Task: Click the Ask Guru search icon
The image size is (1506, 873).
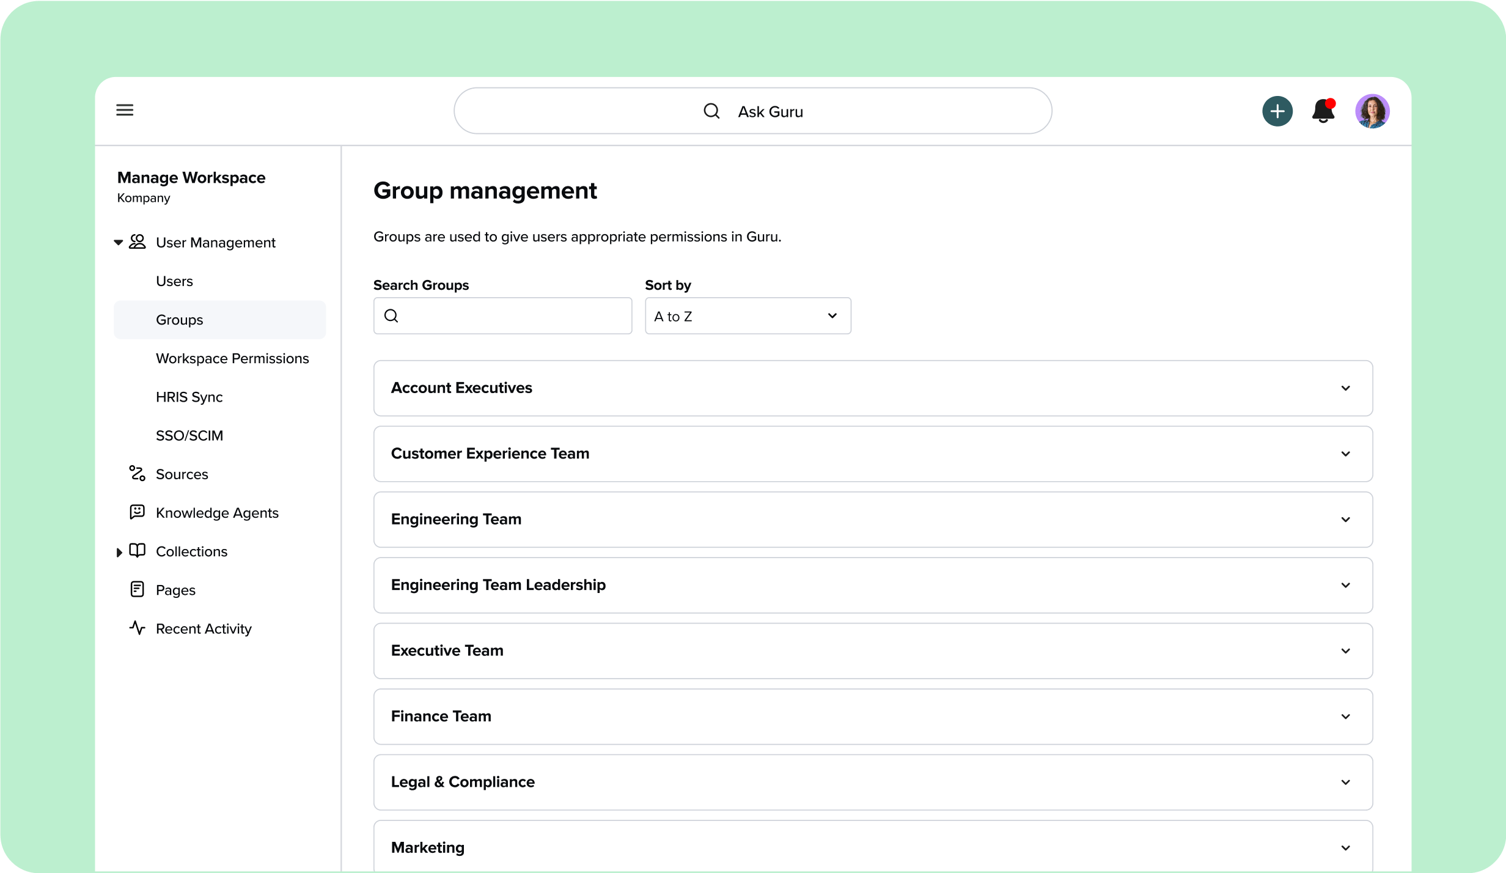Action: (x=711, y=111)
